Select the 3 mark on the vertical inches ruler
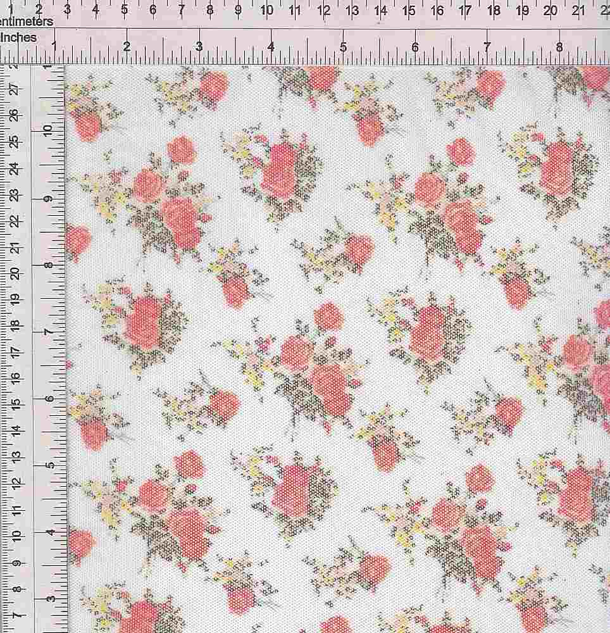 [x=51, y=598]
